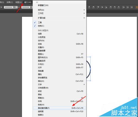Viewport: 138px width, 117px height.
Task: Click the Vertical Align Bottom icon
Action: [106, 7]
